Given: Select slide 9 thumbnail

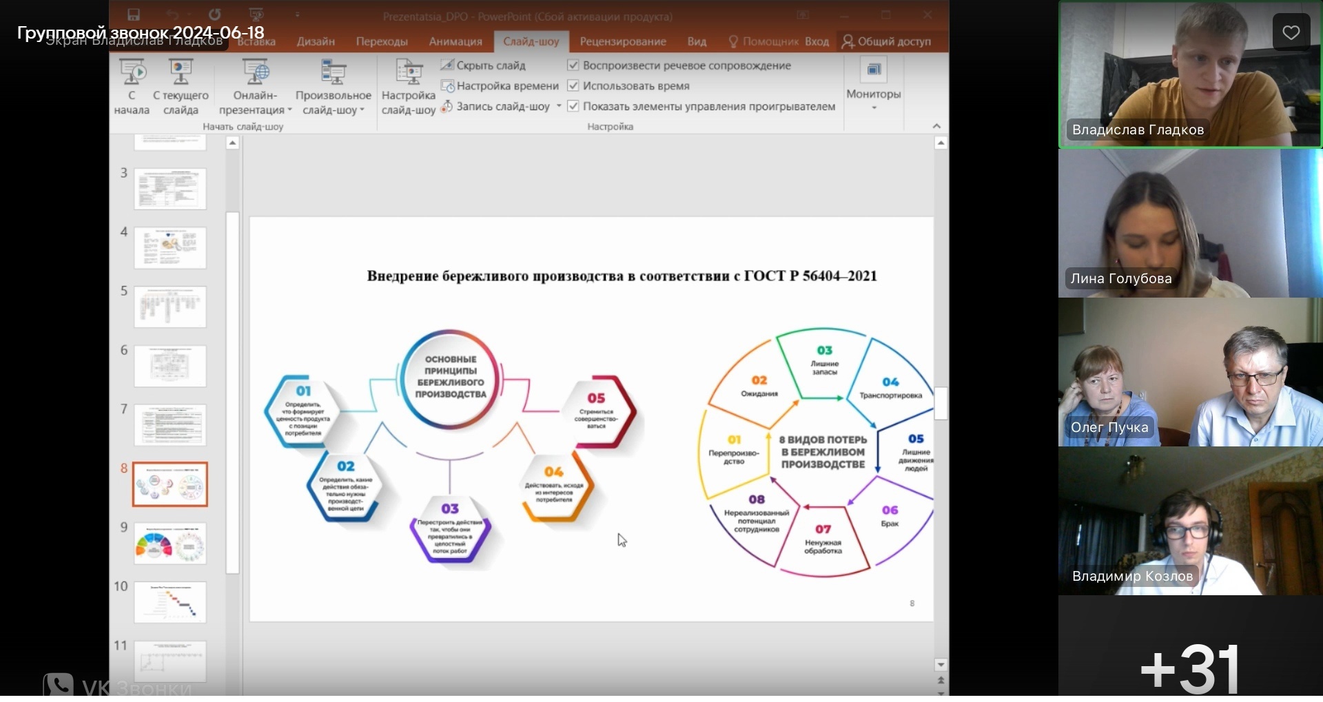Looking at the screenshot, I should 170,544.
